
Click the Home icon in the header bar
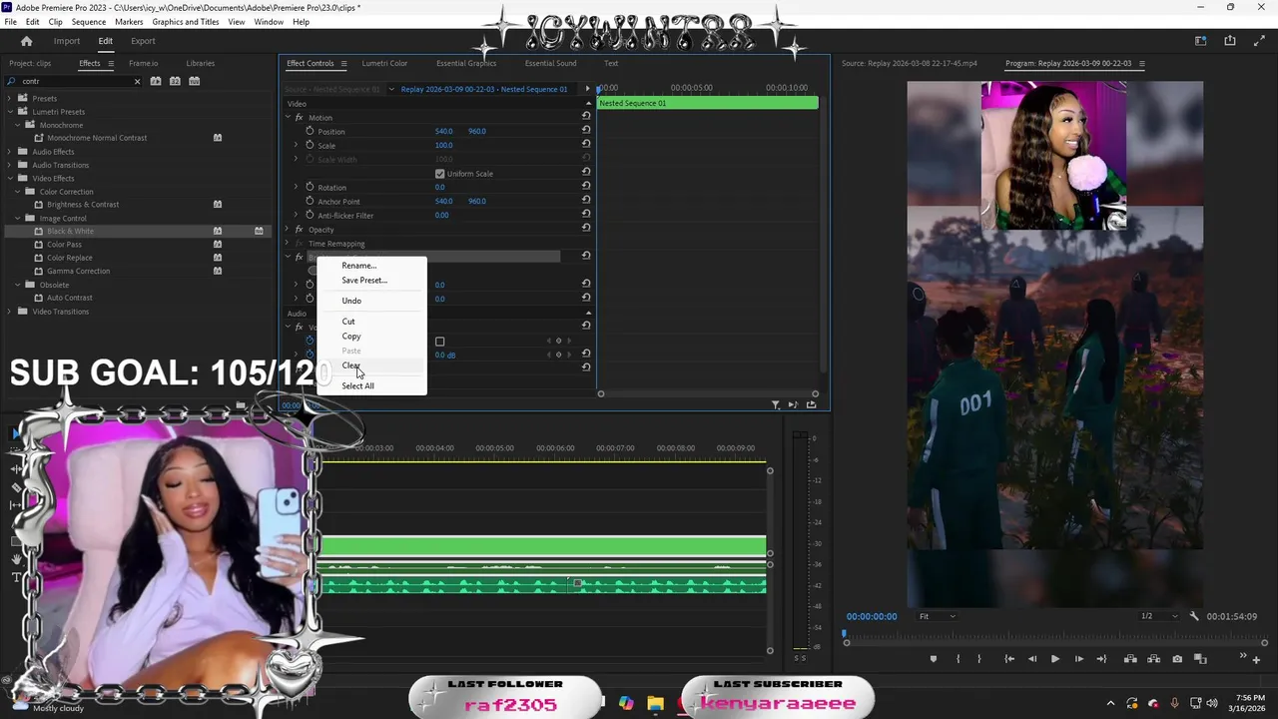click(27, 41)
